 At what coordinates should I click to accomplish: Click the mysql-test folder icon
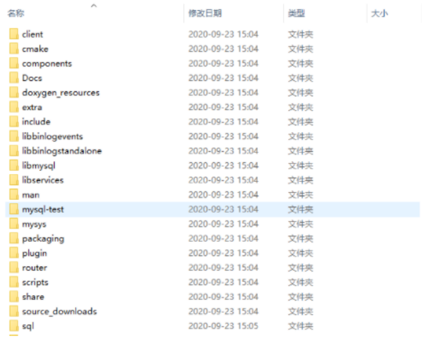click(14, 209)
